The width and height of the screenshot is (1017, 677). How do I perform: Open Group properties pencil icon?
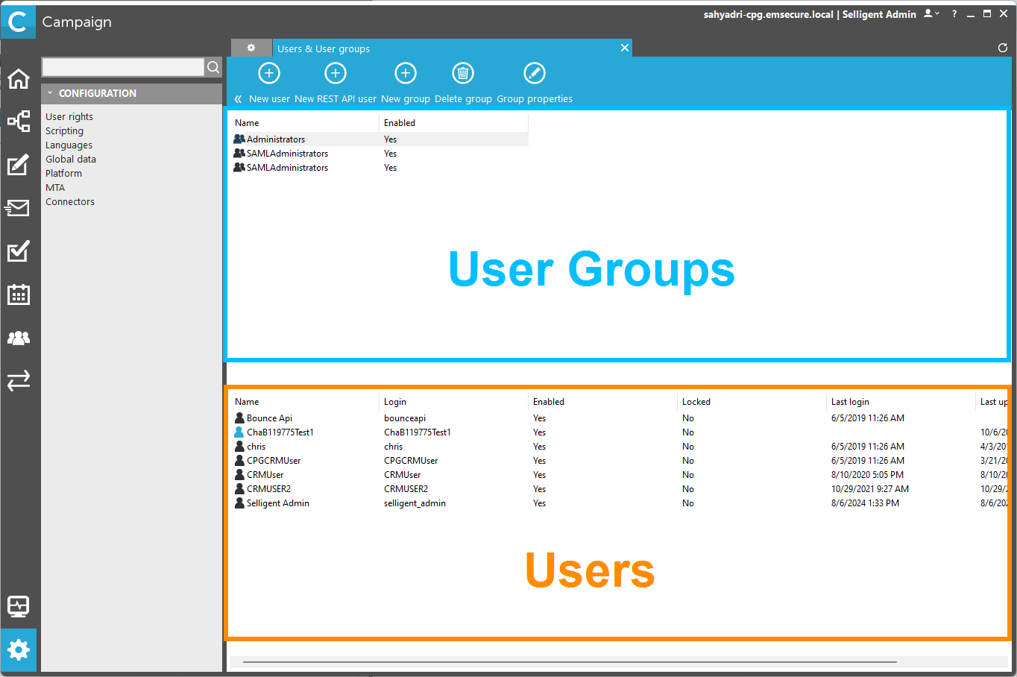point(535,73)
